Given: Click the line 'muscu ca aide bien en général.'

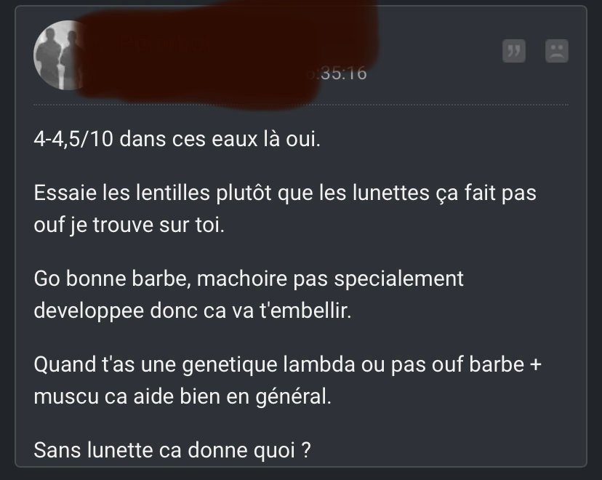Looking at the screenshot, I should [x=182, y=396].
